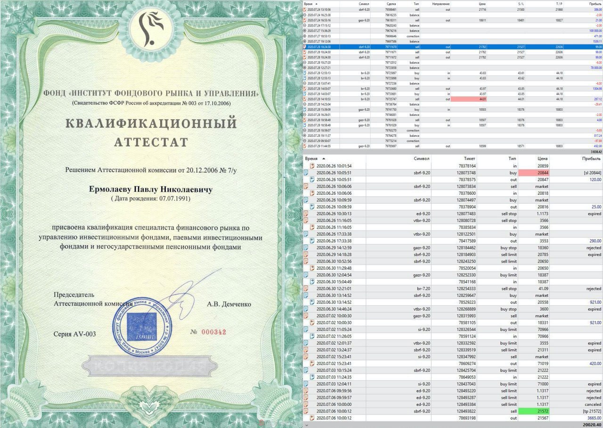Sort the upper table by Сделка column
This screenshot has width=603, height=428.
(391, 4)
